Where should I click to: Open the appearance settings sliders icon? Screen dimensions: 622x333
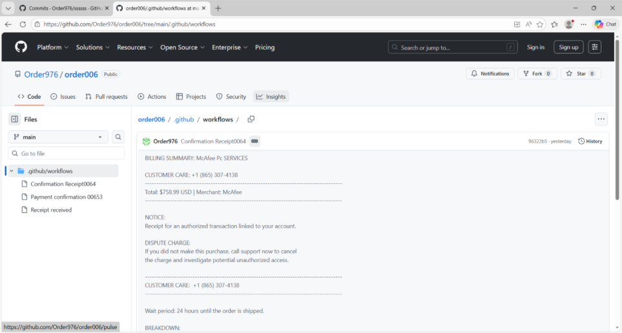coord(595,47)
